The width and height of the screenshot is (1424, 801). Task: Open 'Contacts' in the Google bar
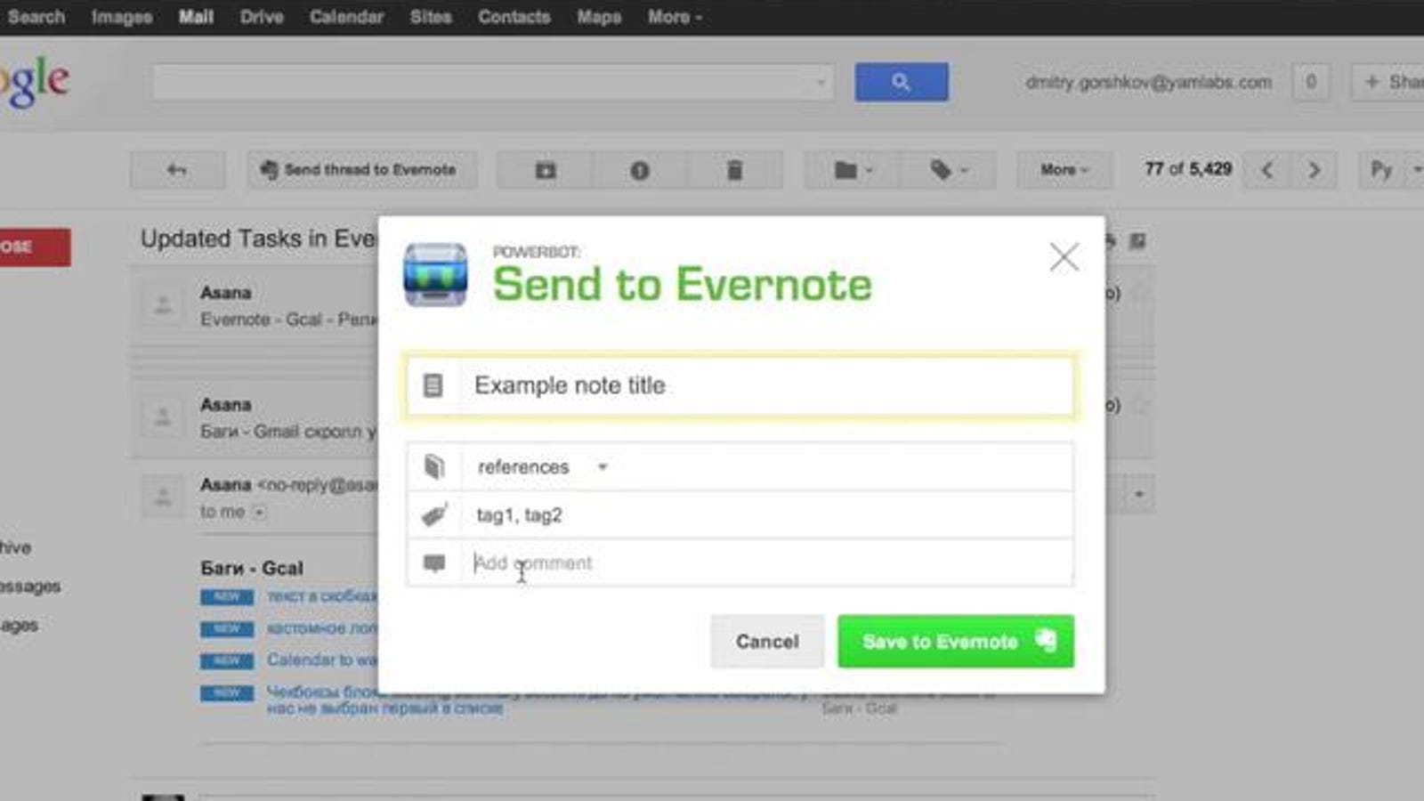(514, 17)
